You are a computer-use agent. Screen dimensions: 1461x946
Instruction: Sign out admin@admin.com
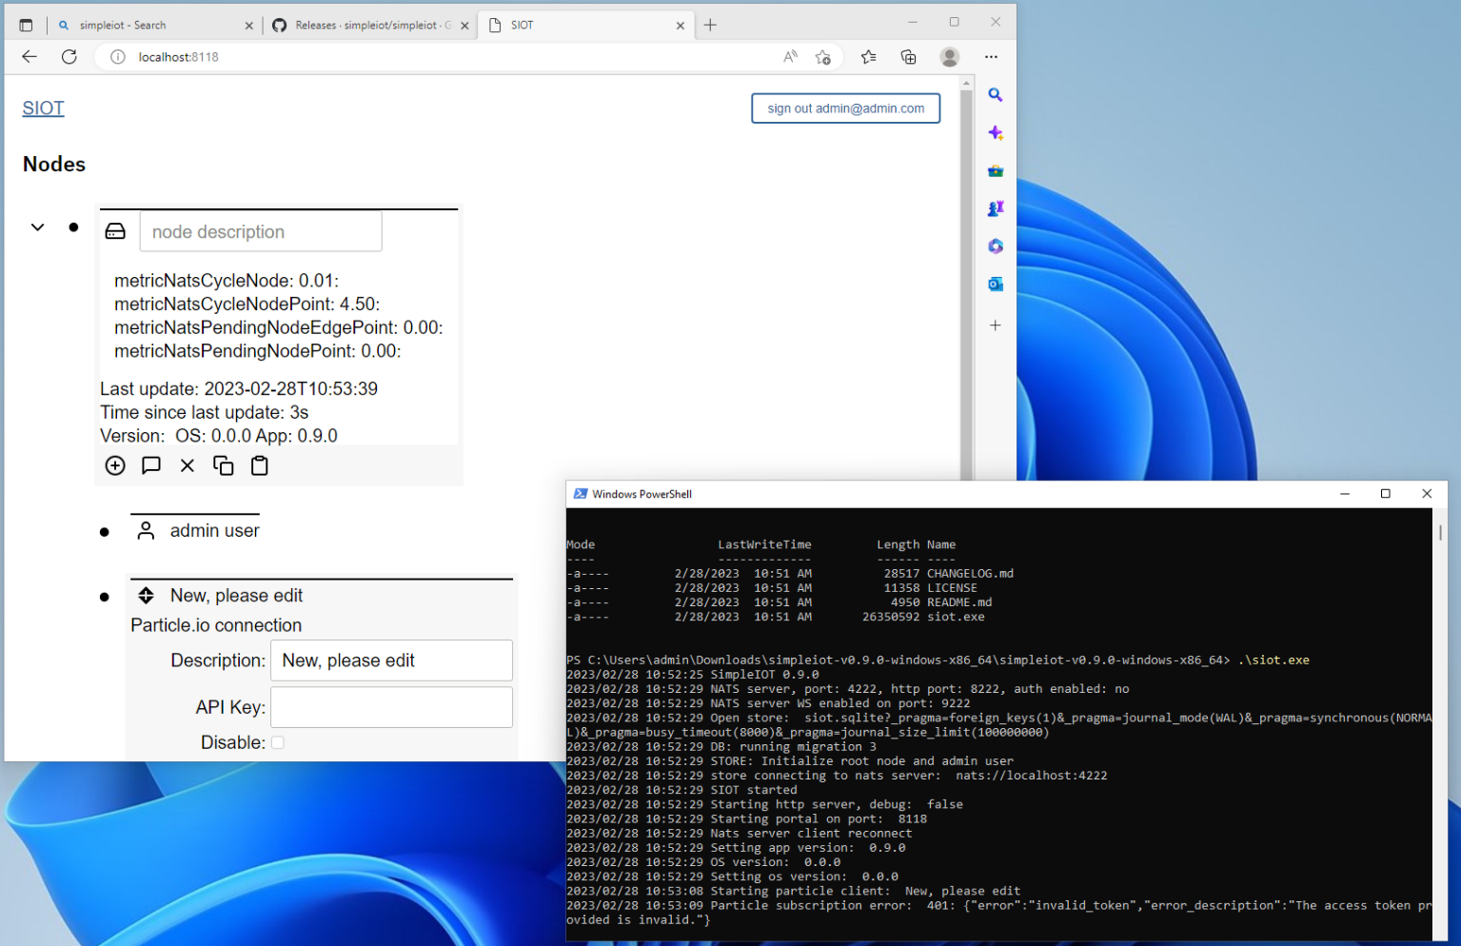coord(845,108)
